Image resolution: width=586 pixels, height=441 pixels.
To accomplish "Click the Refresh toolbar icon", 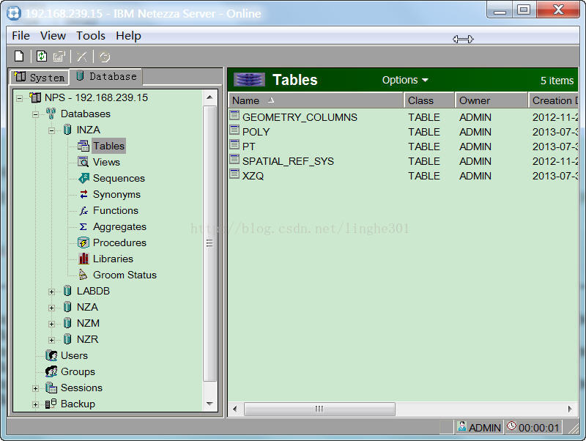I will [42, 56].
